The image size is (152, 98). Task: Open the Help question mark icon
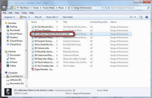tap(147, 17)
